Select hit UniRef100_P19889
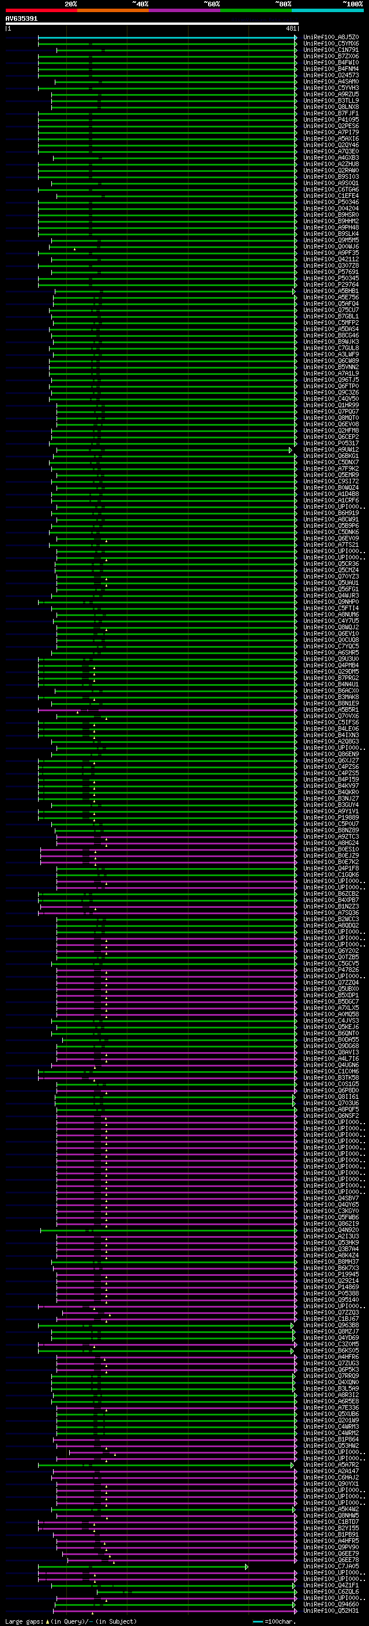 coord(331,817)
